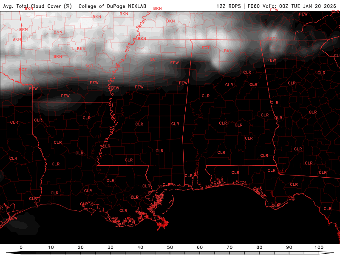Click the 10 value on the color scale

tap(51, 247)
